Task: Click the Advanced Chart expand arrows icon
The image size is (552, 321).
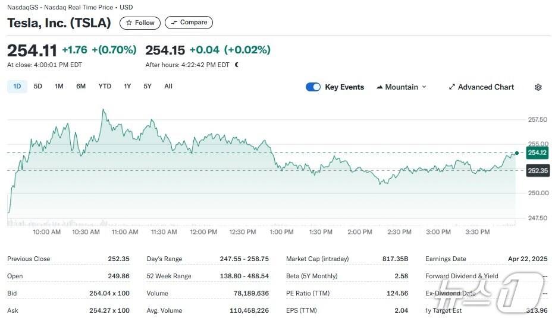Action: (452, 87)
